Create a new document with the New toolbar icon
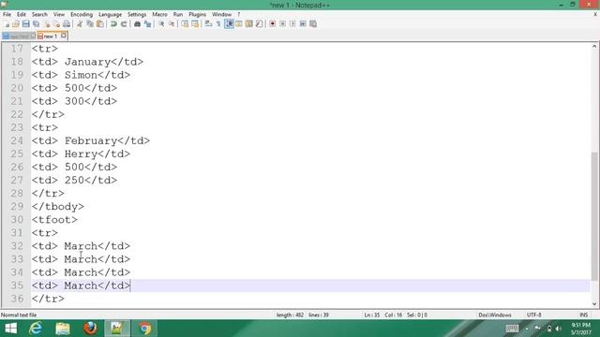The height and width of the screenshot is (337, 600). (7, 24)
